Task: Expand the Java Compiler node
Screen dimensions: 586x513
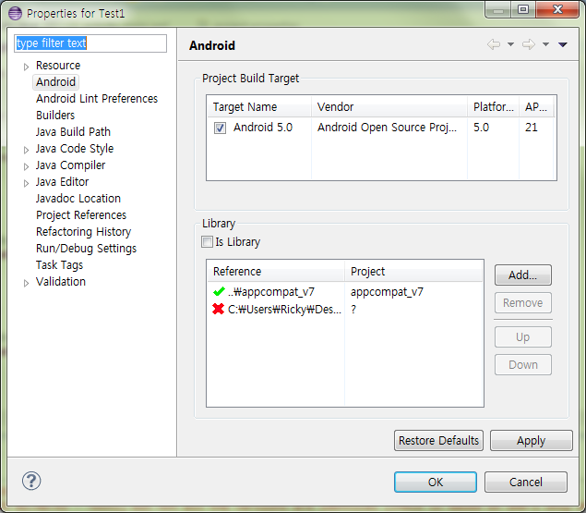Action: [26, 166]
